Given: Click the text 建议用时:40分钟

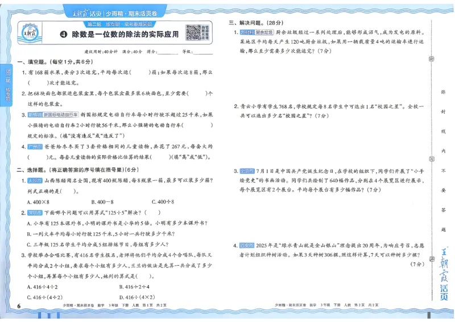Looking at the screenshot, I should pos(101,52).
